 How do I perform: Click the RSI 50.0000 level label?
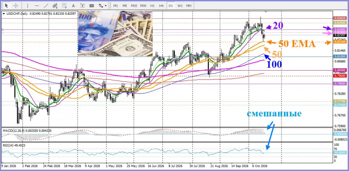[339, 153]
